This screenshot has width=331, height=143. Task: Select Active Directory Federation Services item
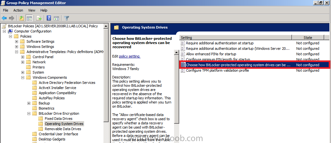[x=67, y=83]
